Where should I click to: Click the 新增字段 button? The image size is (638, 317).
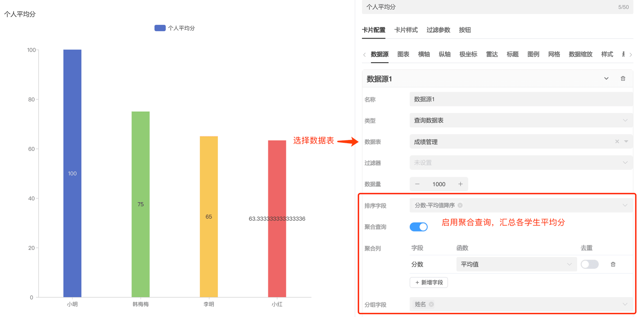[429, 282]
